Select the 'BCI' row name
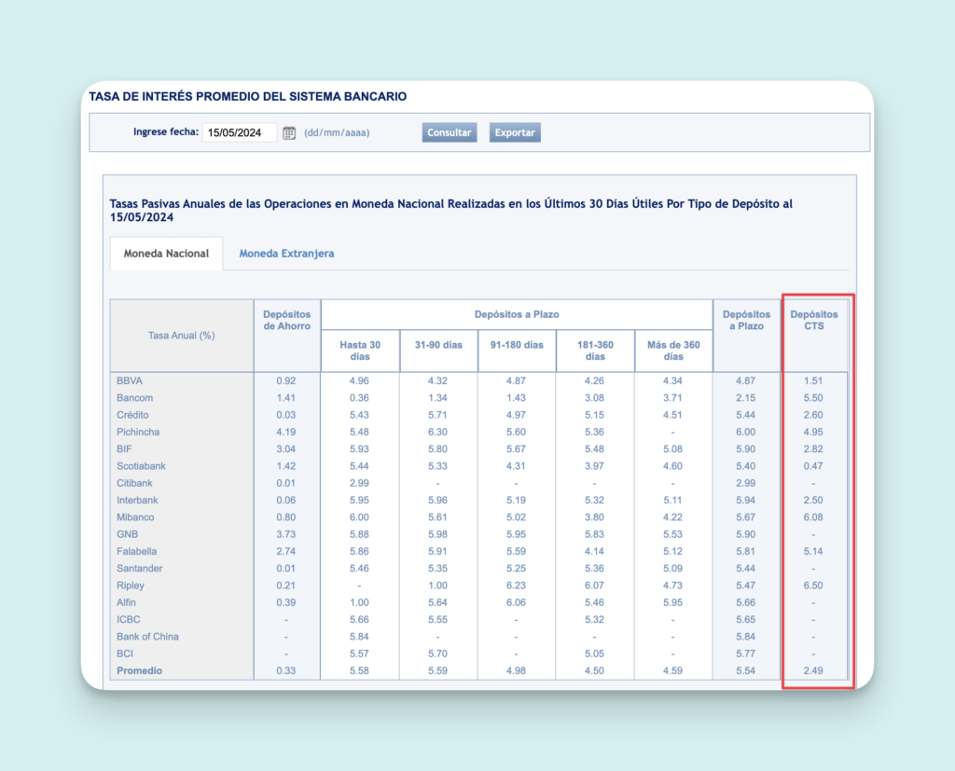 coord(125,654)
